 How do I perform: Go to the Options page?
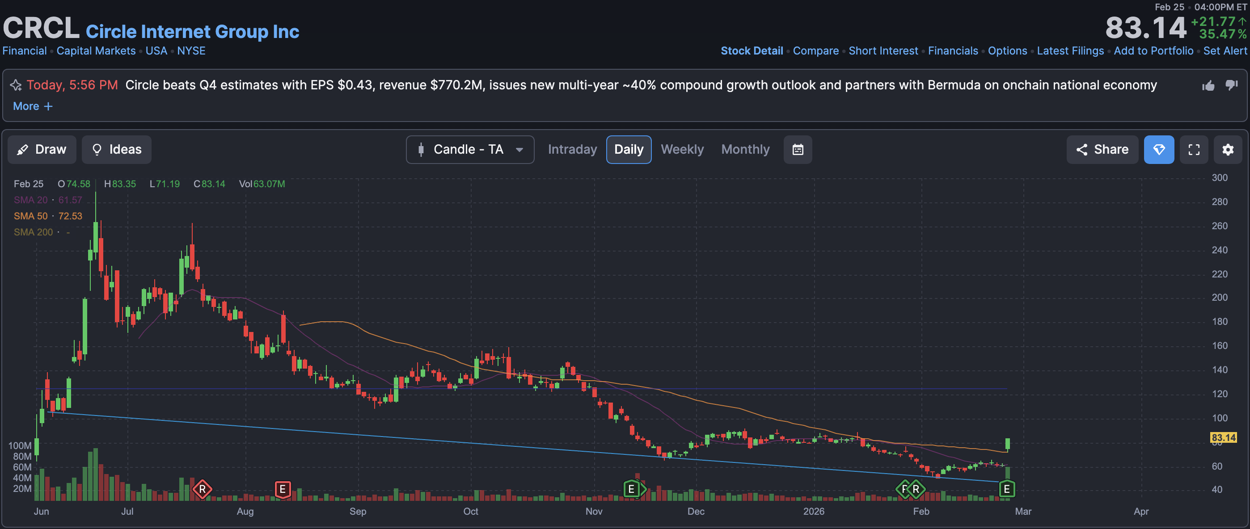coord(1007,51)
